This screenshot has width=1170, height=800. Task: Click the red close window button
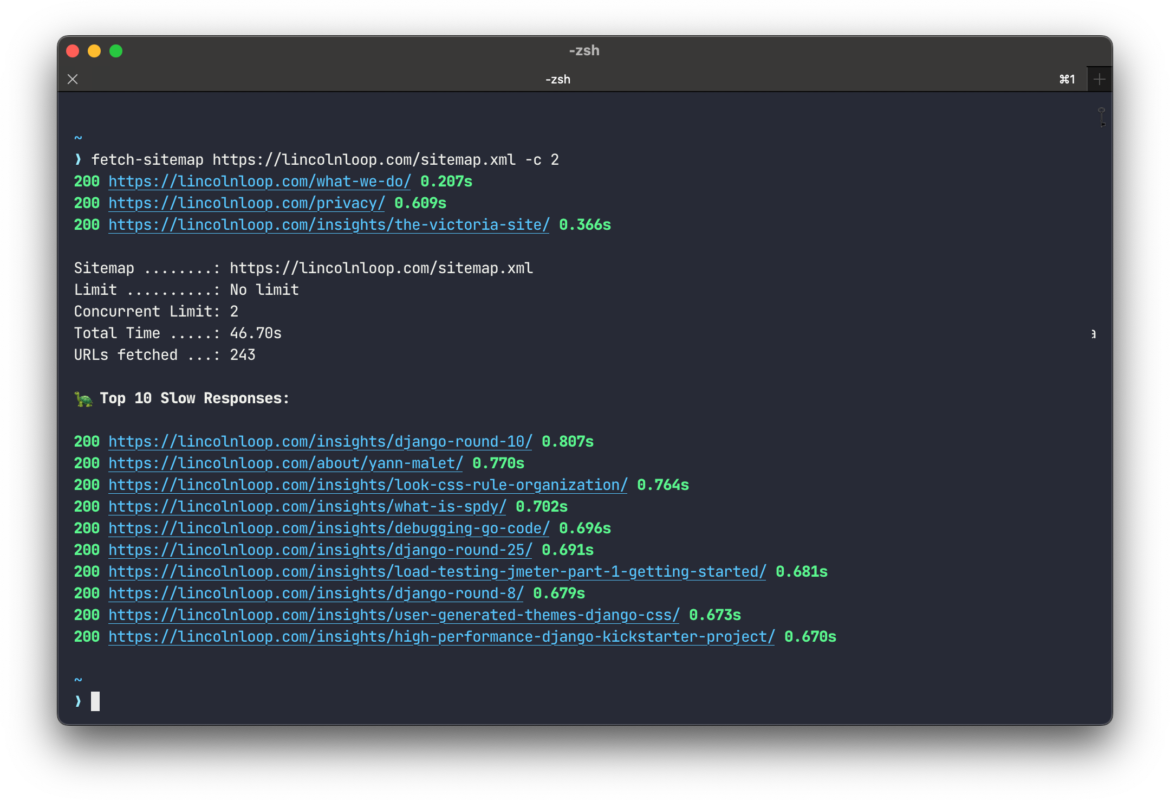coord(73,51)
